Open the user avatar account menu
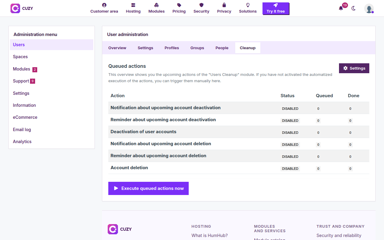Image resolution: width=384 pixels, height=240 pixels. 369,8
